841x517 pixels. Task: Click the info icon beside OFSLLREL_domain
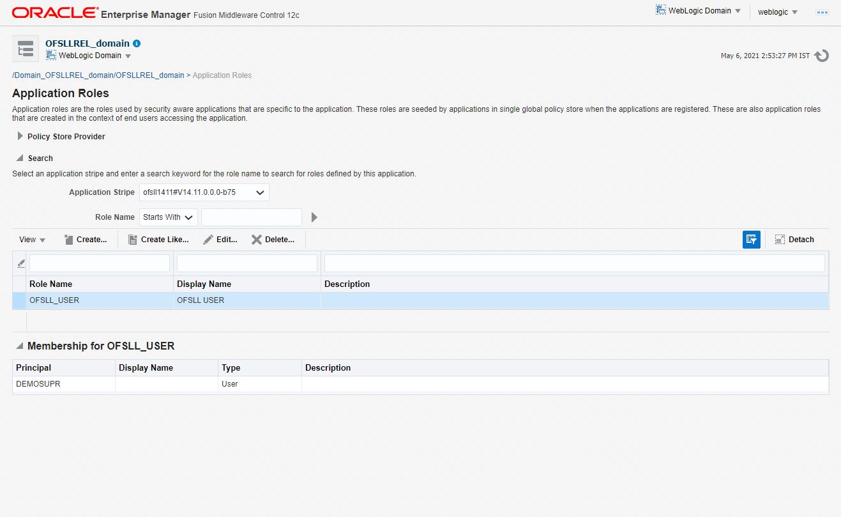click(137, 43)
